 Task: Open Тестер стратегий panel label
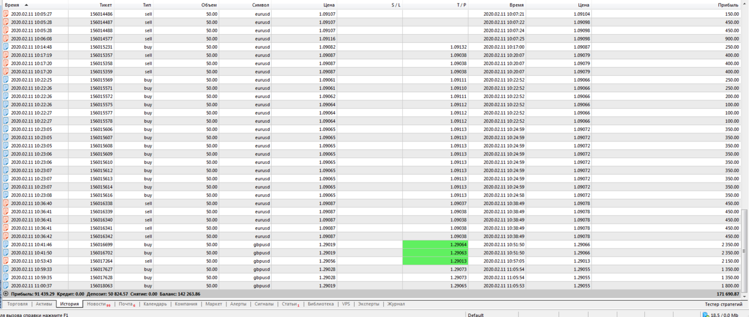[x=723, y=304]
